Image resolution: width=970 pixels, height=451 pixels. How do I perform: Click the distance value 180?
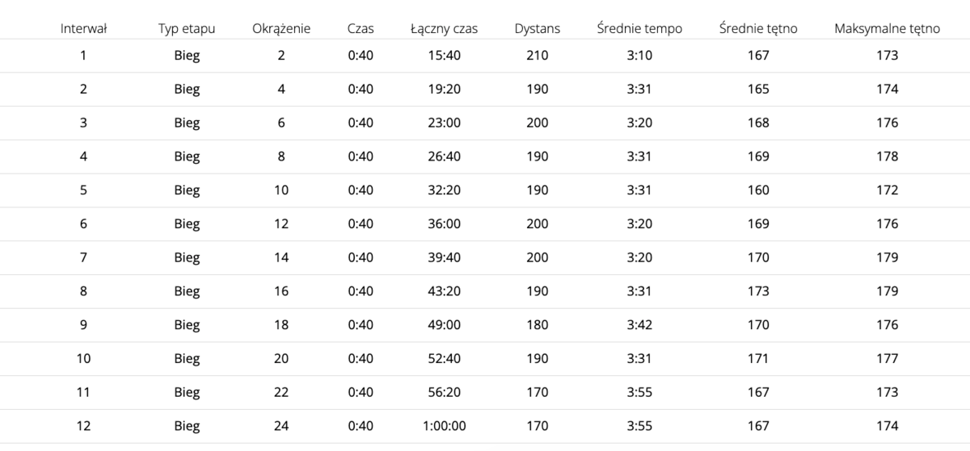point(537,324)
